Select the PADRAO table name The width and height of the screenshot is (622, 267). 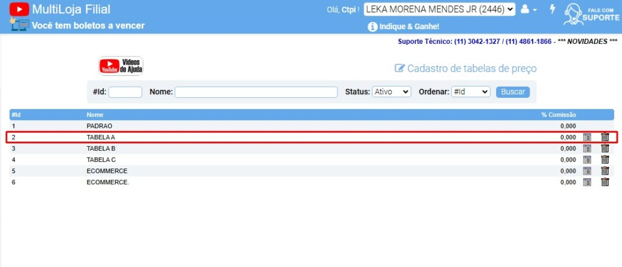coord(100,126)
